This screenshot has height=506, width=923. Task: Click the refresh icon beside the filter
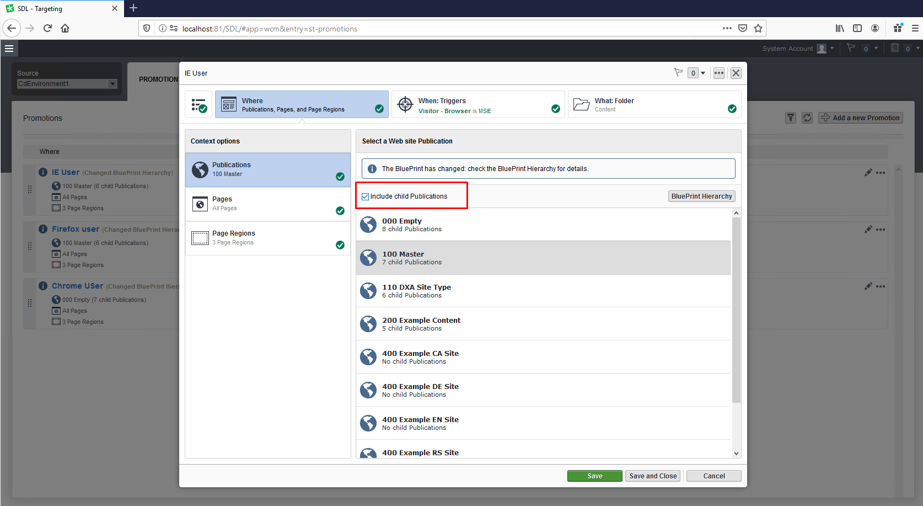click(807, 118)
